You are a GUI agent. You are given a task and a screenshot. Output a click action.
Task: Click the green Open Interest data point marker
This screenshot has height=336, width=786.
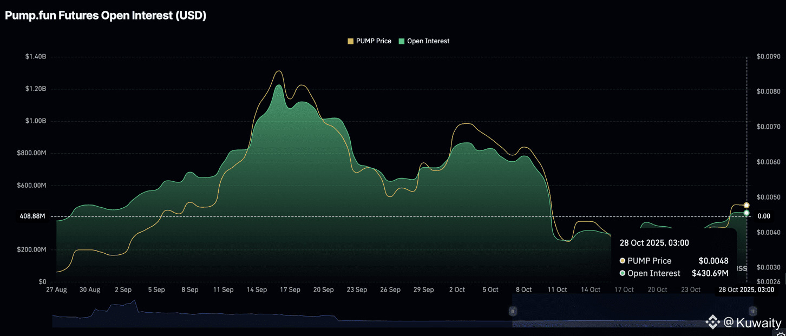pos(746,213)
